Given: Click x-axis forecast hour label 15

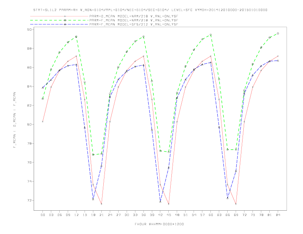Looking at the screenshot, I should click(85, 215).
